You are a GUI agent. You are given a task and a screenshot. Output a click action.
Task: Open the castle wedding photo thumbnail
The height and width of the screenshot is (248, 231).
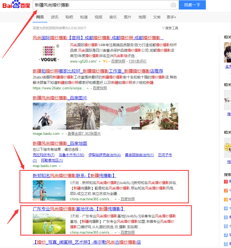click(159, 116)
